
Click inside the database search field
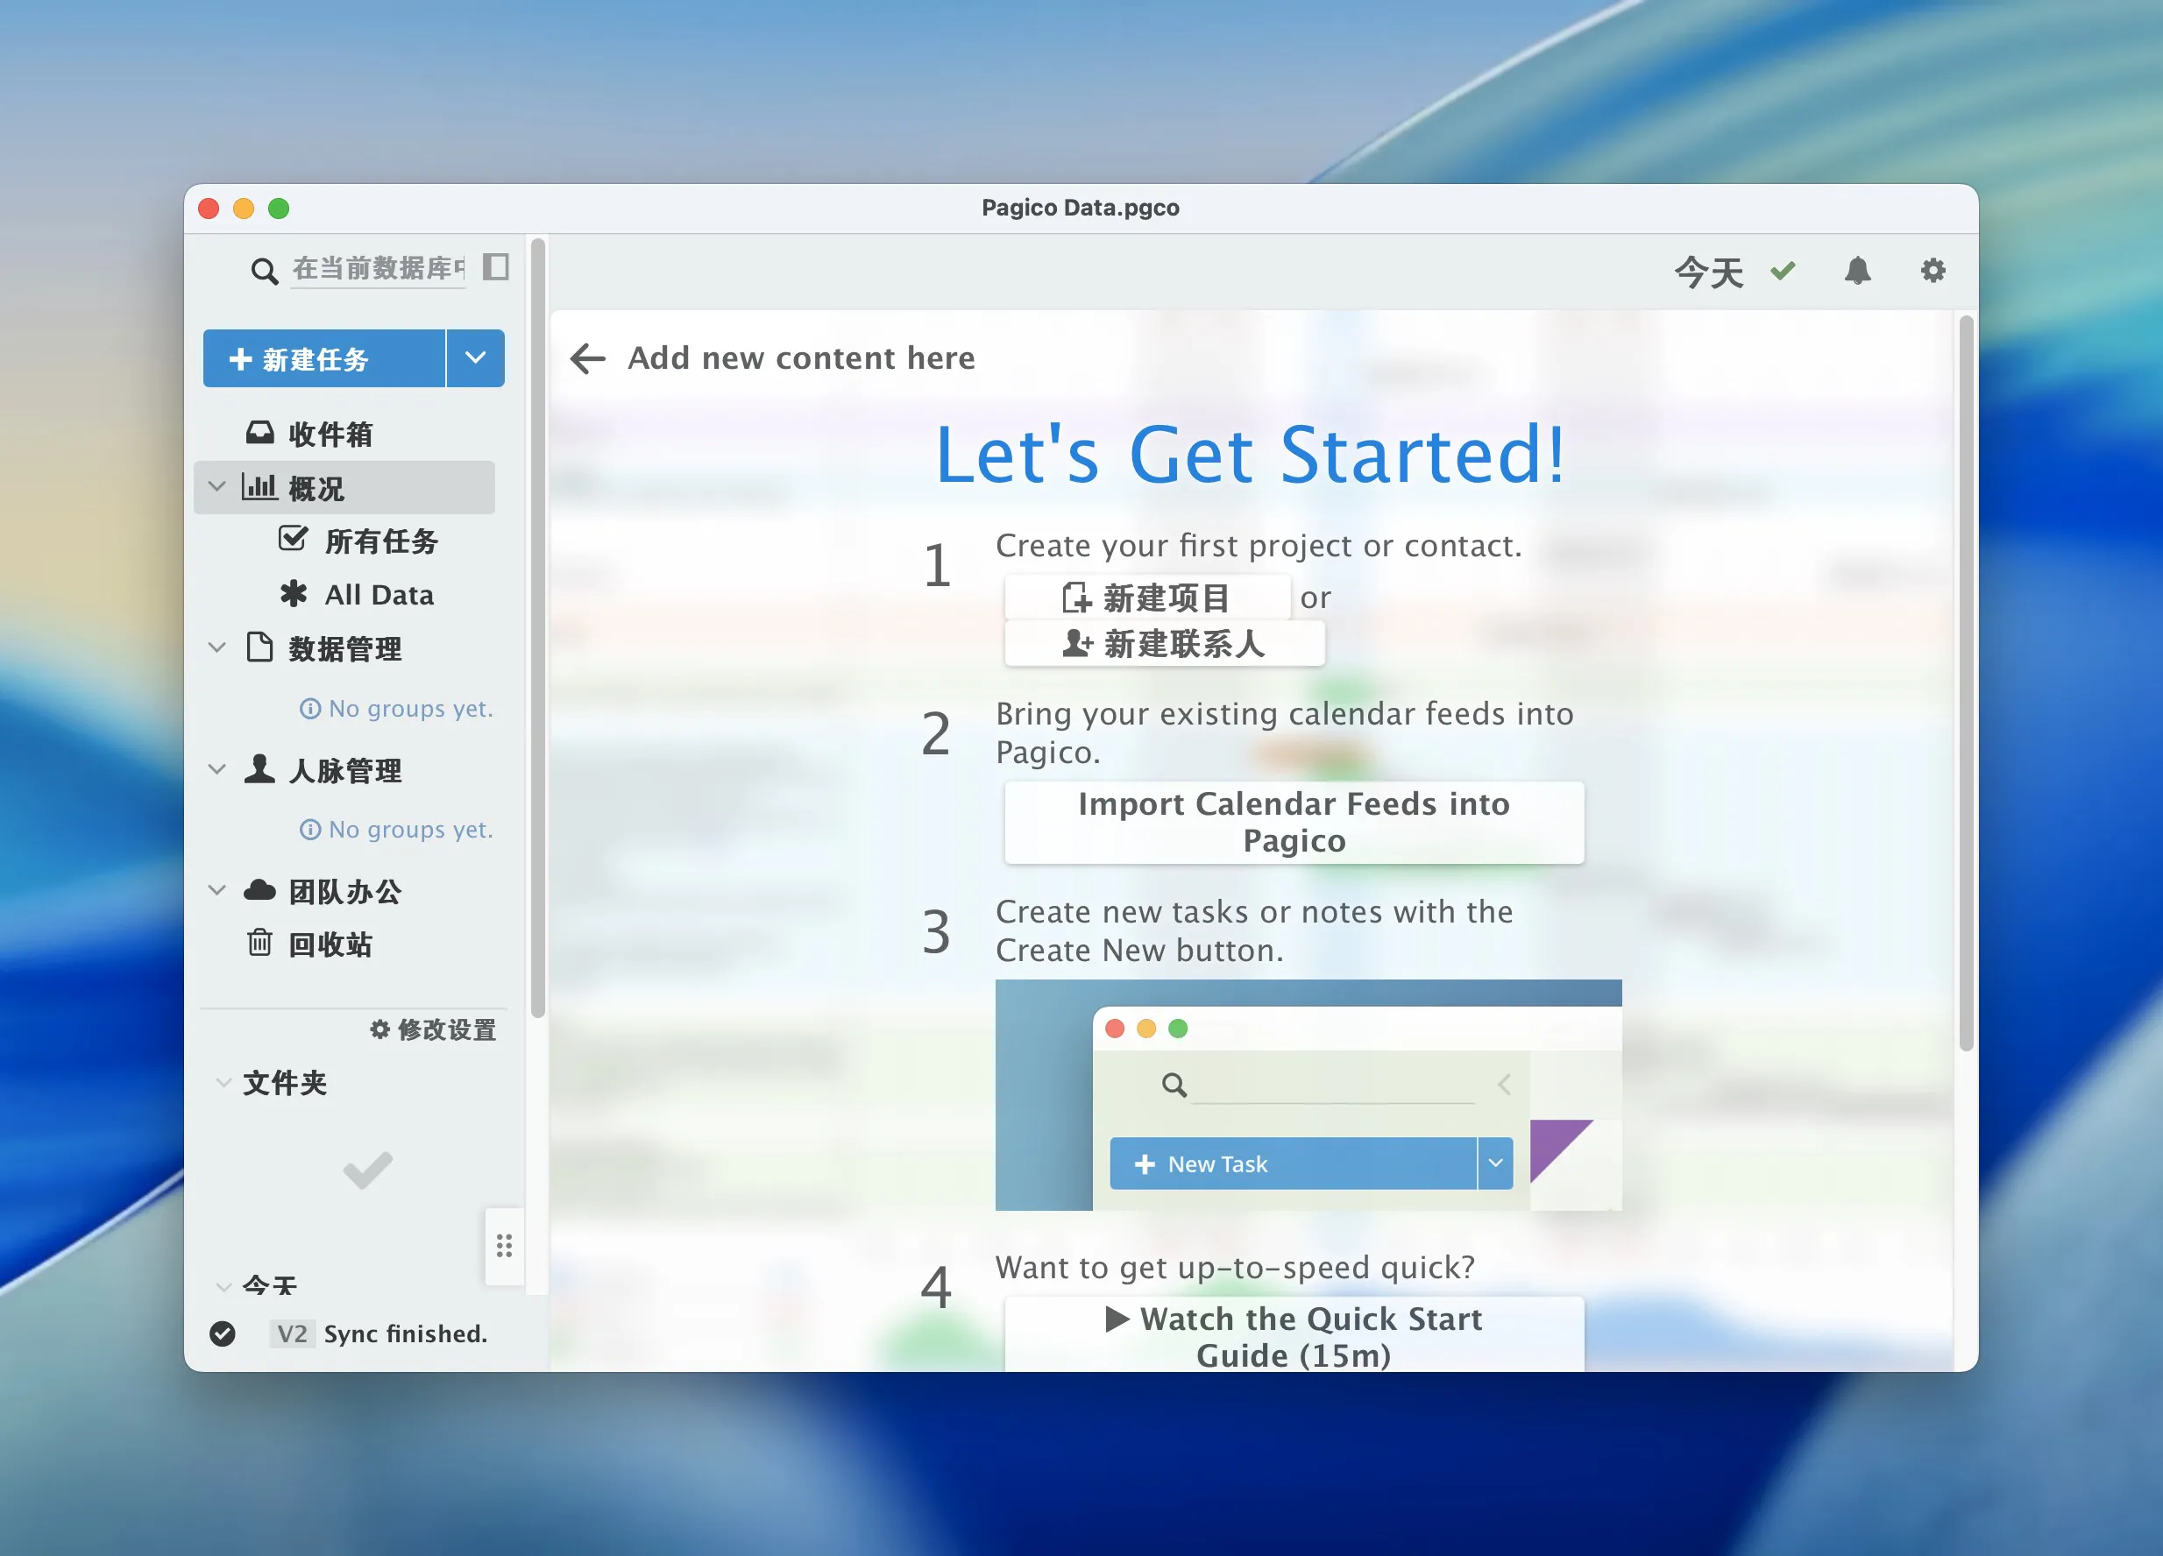(x=377, y=268)
